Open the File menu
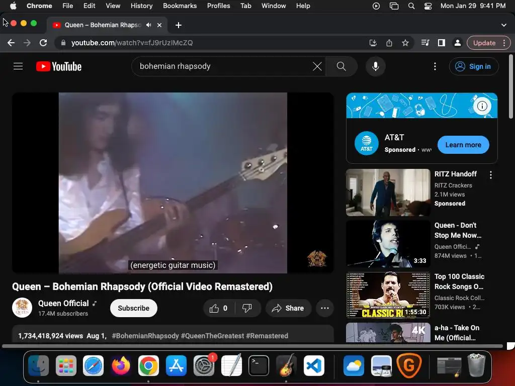This screenshot has height=386, width=515. [x=68, y=6]
